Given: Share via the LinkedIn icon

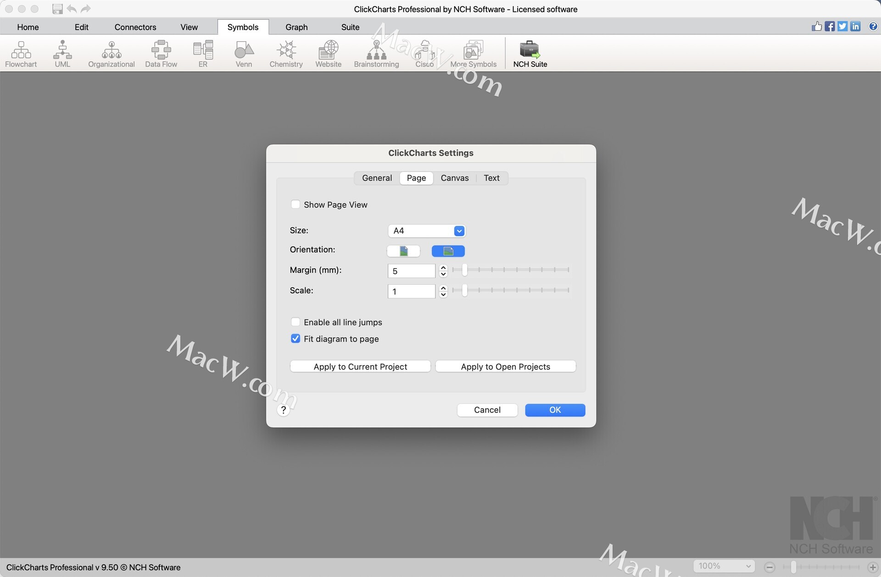Looking at the screenshot, I should [855, 26].
